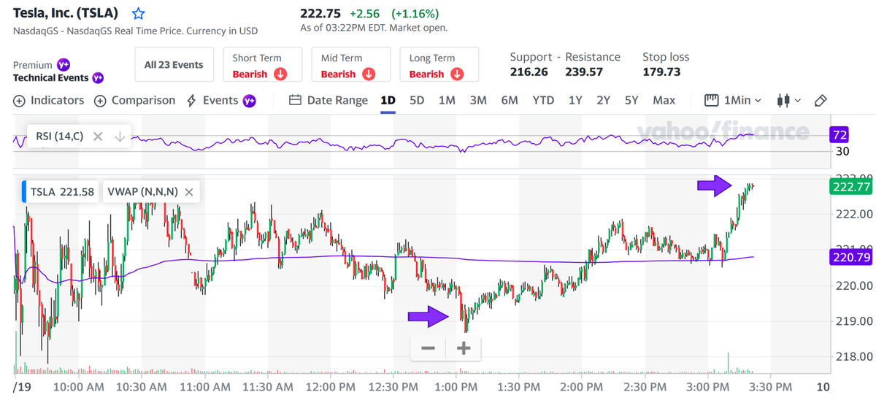Click the purple 220.79 VWAP tag

click(x=851, y=257)
